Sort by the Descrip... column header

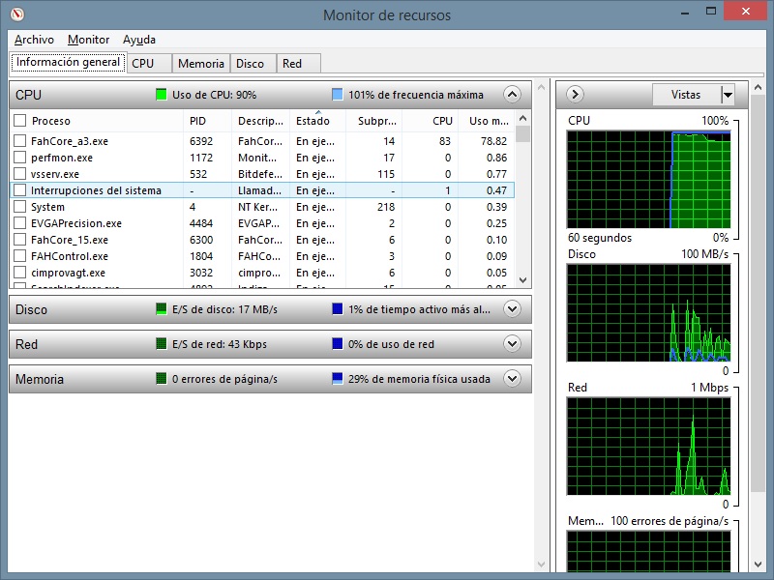(260, 121)
